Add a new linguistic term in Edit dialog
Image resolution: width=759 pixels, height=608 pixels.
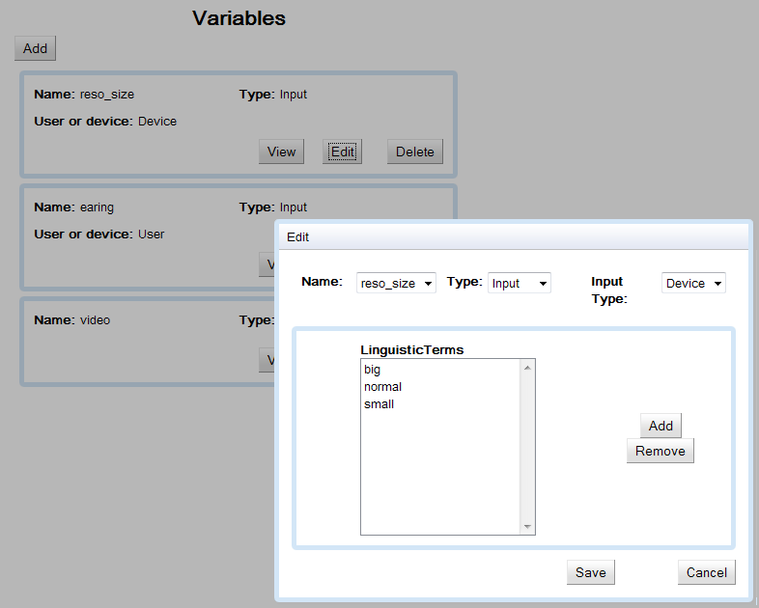point(661,426)
